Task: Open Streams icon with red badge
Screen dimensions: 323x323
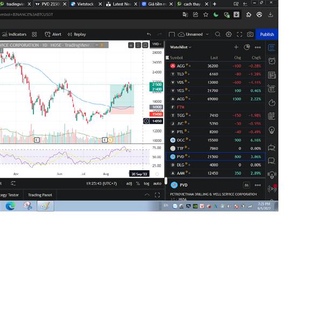Action: [272, 188]
